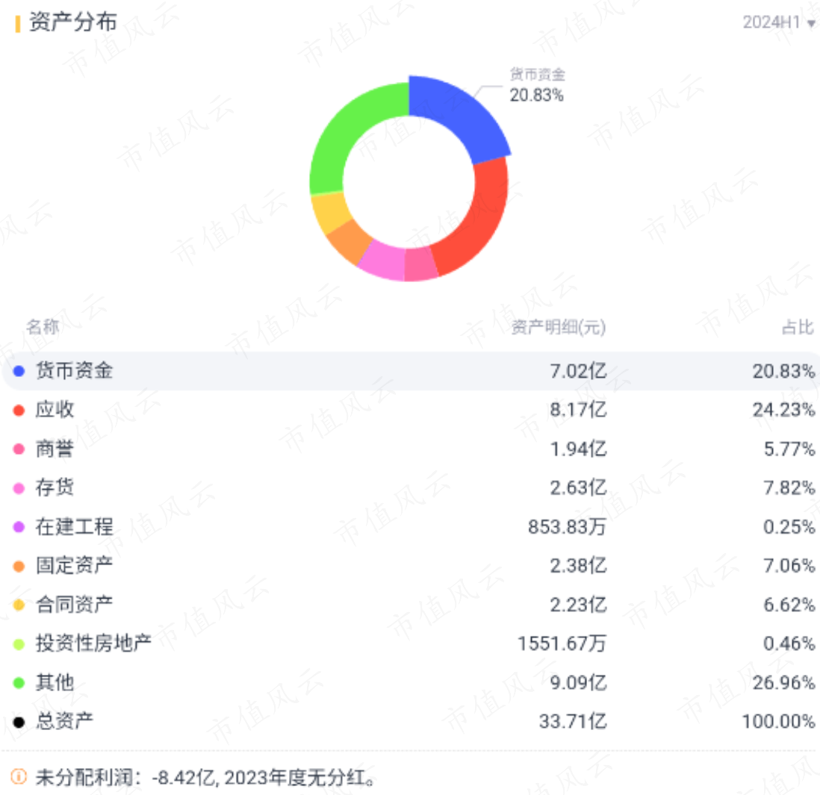Image resolution: width=820 pixels, height=795 pixels.
Task: Click the purple dot beside 在建工程
Action: [19, 527]
